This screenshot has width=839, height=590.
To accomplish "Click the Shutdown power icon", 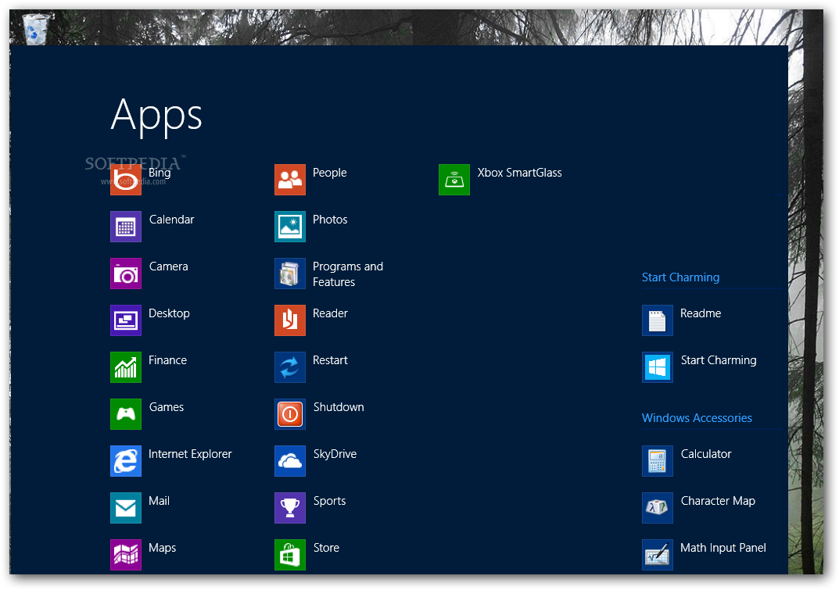I will tap(290, 414).
